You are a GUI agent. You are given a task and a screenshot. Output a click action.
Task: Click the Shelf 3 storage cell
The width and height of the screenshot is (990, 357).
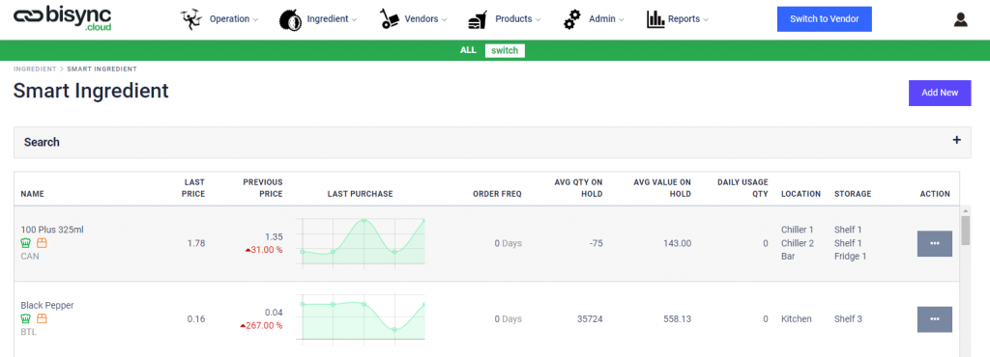[x=848, y=319]
